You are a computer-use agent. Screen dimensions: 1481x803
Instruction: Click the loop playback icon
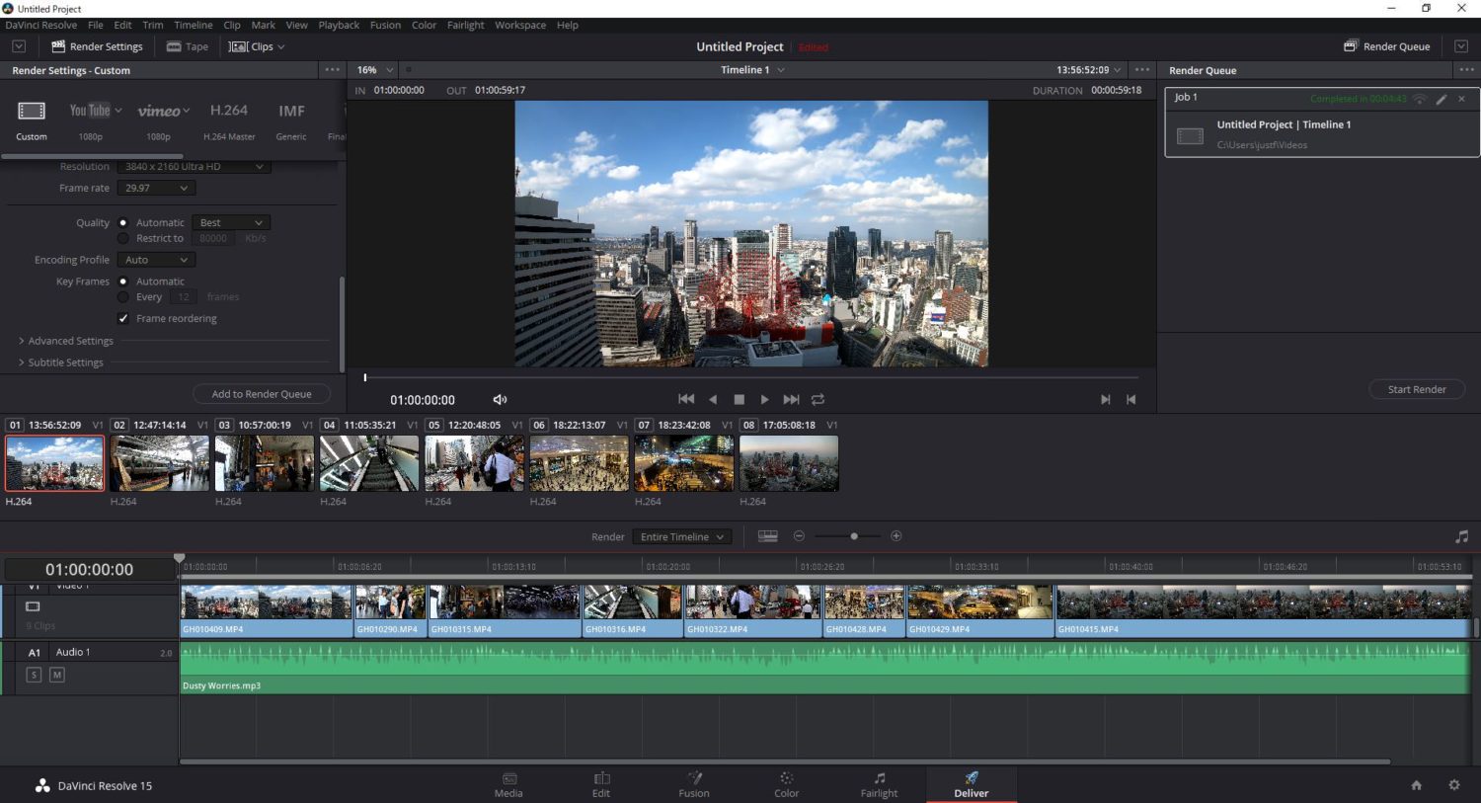tap(818, 399)
